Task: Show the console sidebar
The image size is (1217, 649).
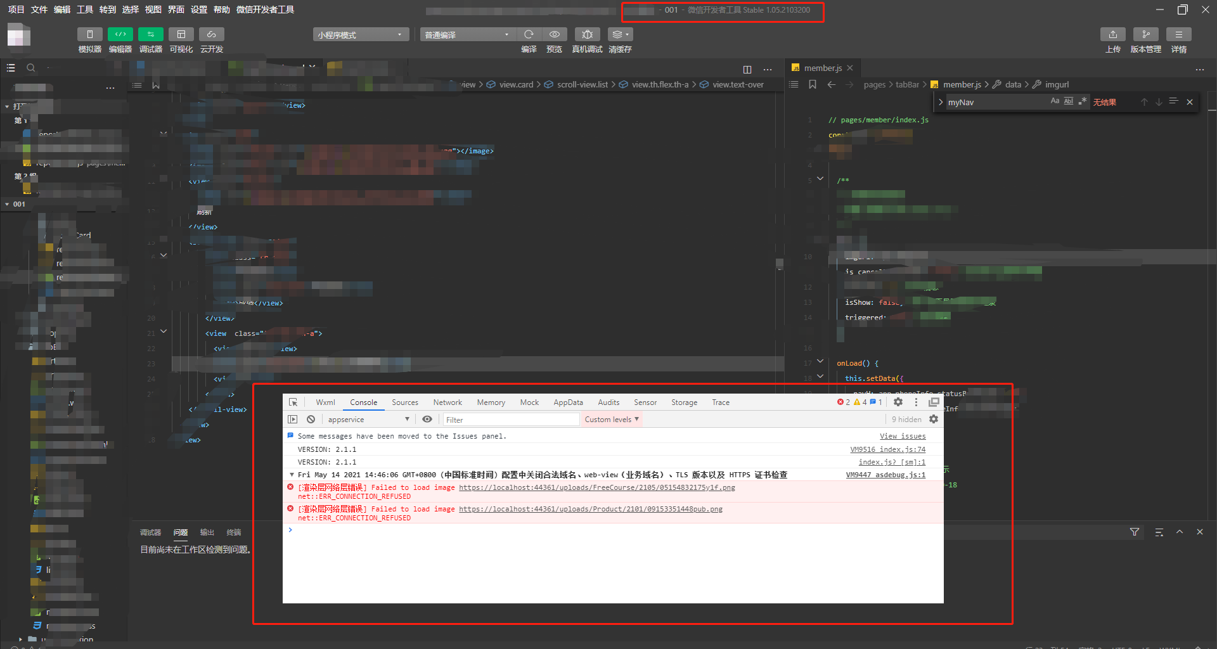Action: pyautogui.click(x=292, y=420)
